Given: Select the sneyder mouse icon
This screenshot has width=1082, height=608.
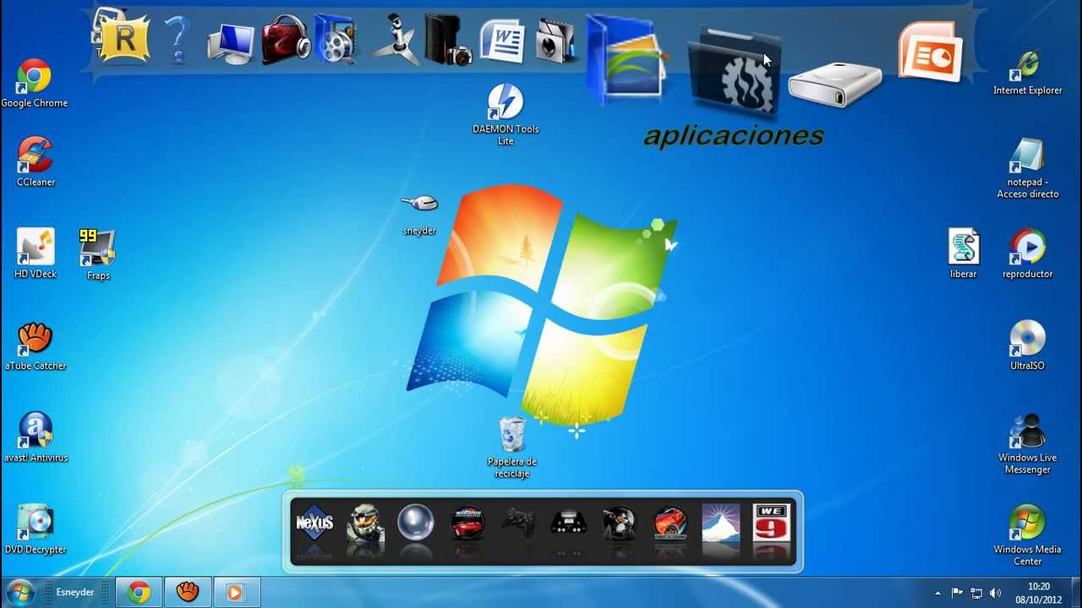Looking at the screenshot, I should tap(419, 214).
